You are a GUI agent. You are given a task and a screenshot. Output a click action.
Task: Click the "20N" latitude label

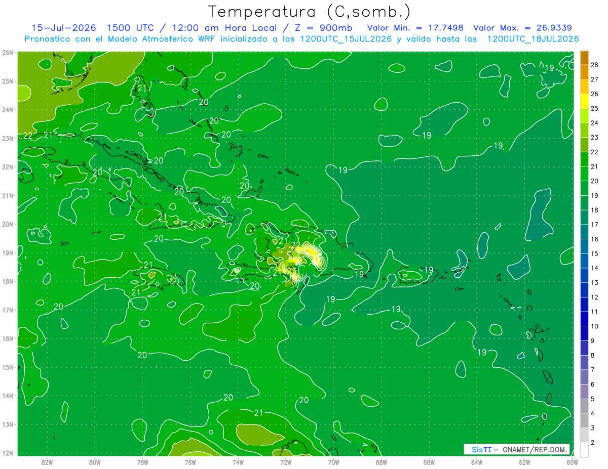point(8,224)
